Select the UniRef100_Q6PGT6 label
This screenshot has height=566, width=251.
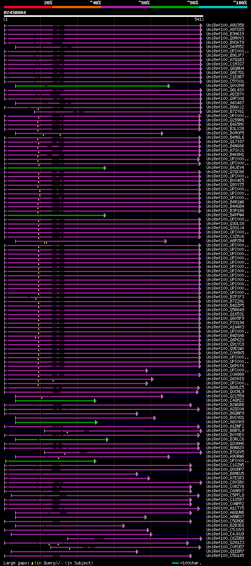click(x=225, y=366)
